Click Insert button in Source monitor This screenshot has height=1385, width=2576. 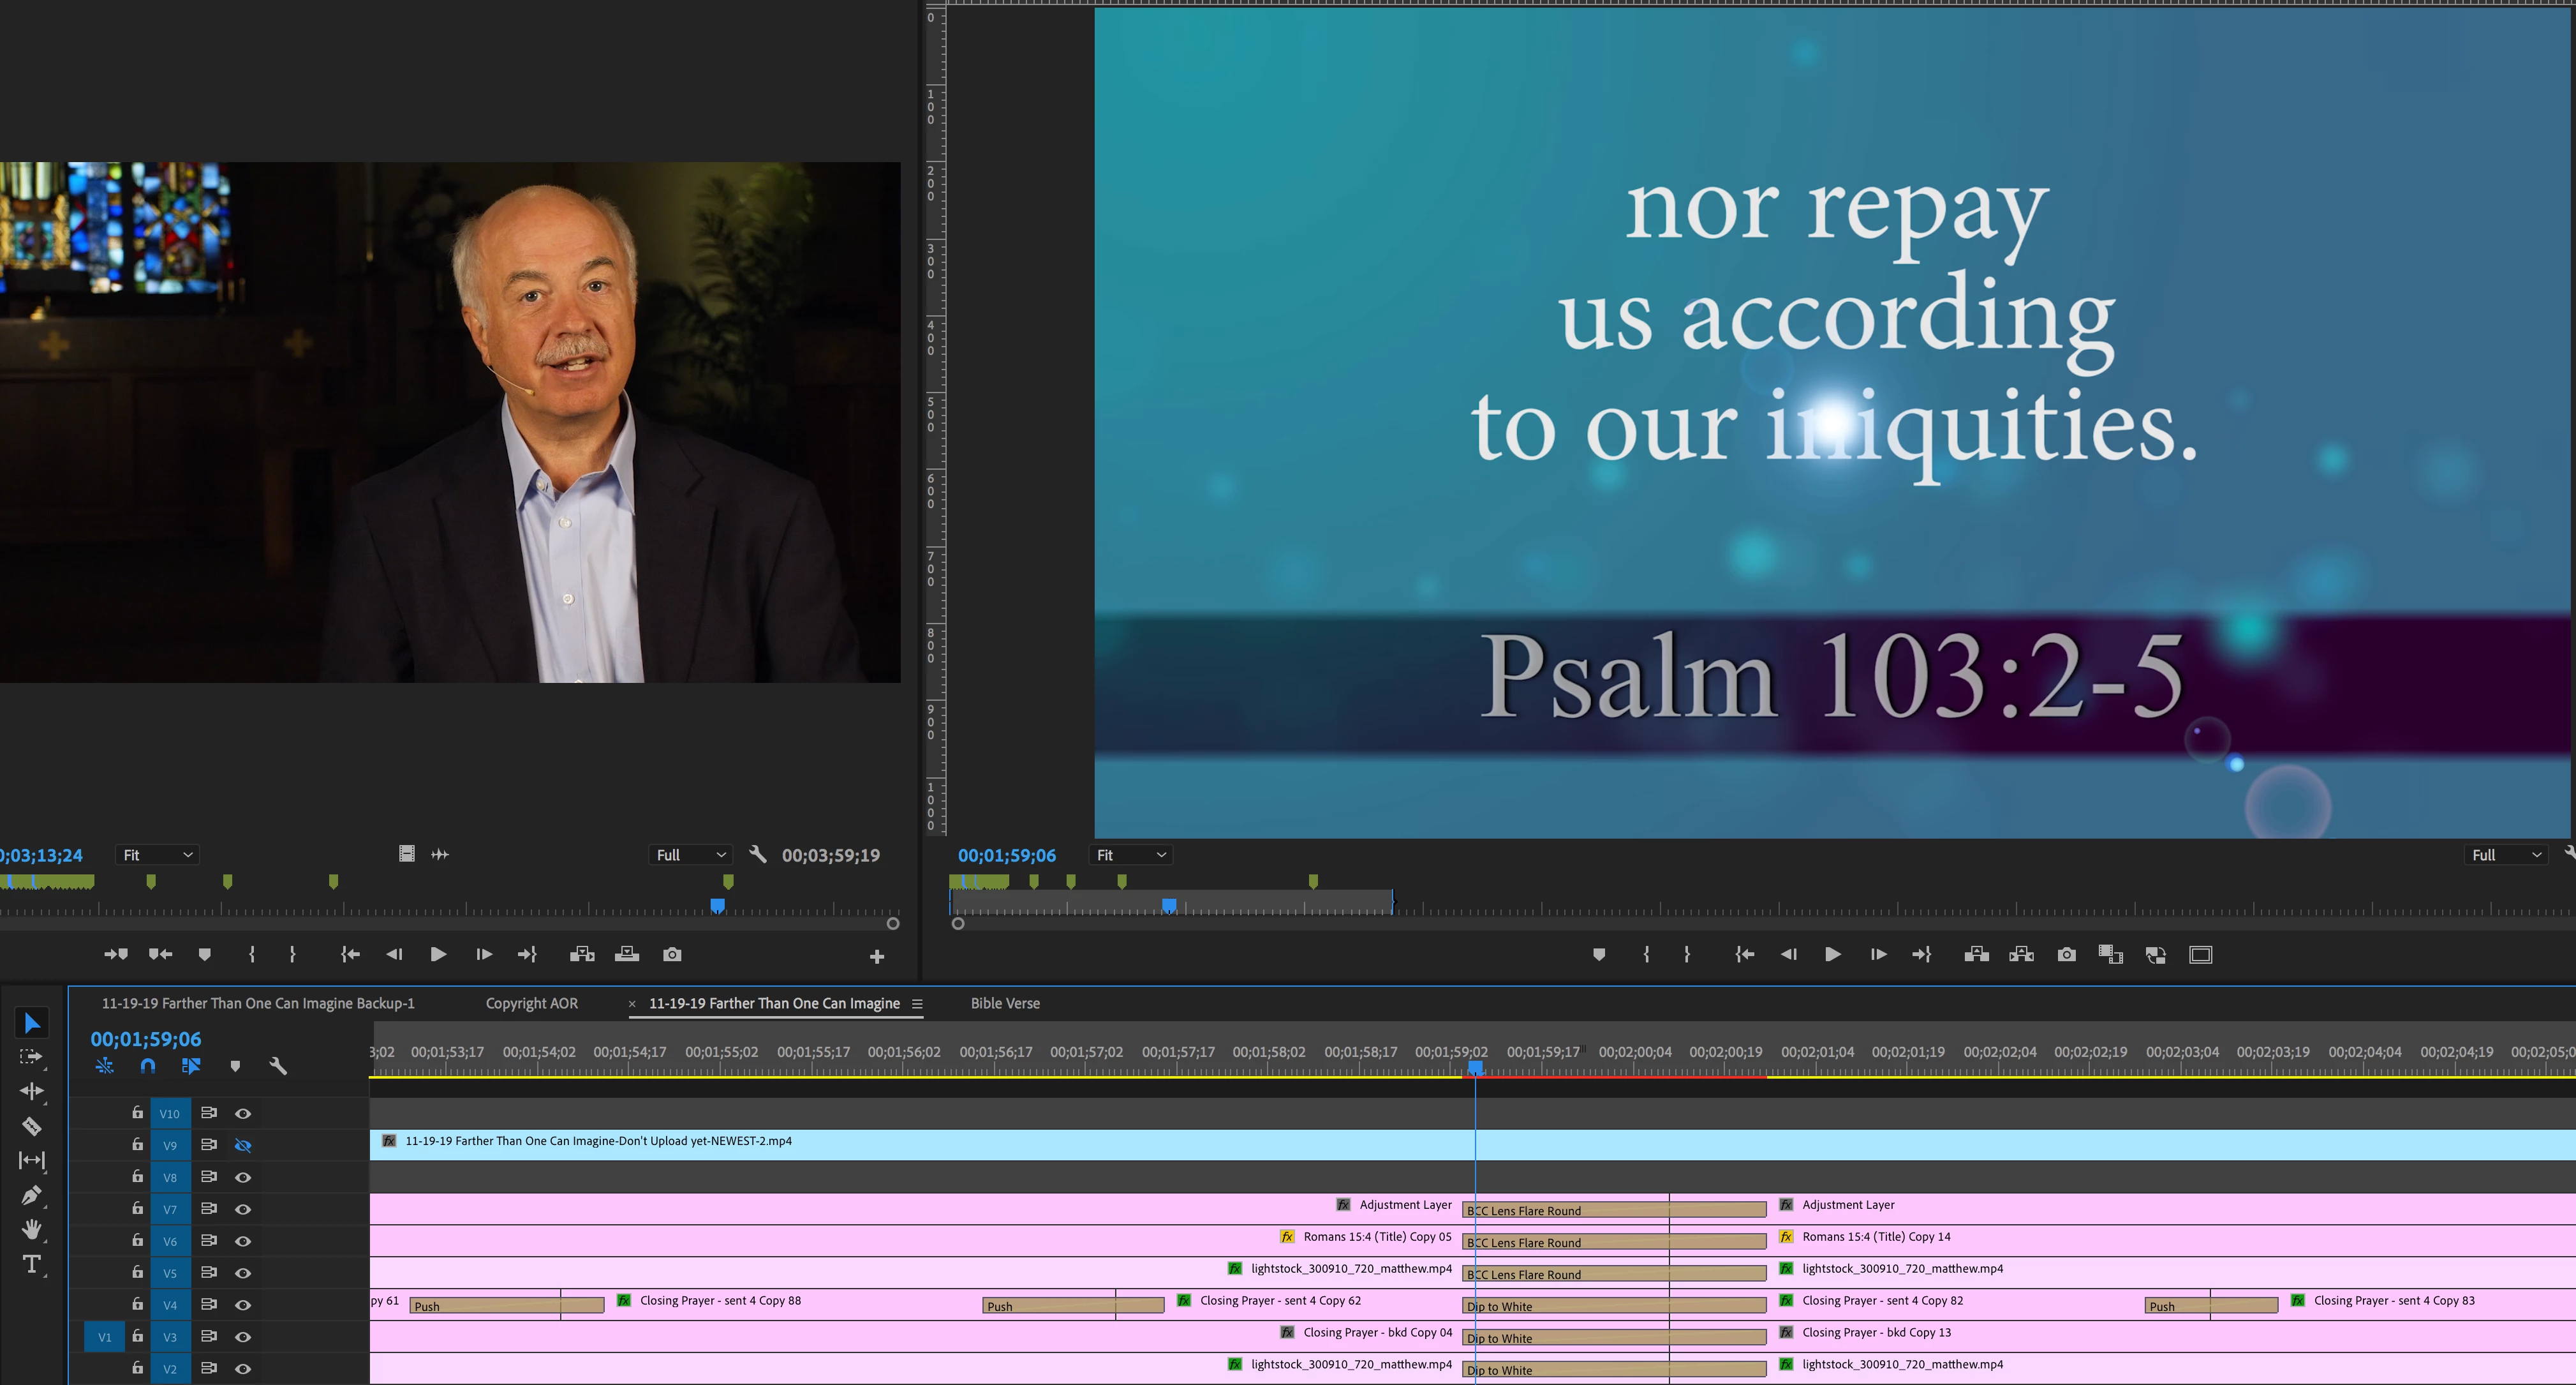pos(582,955)
